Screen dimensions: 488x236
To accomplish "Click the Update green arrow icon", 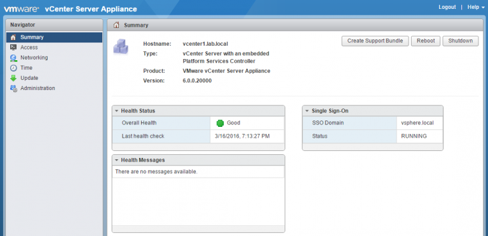I will coord(13,78).
